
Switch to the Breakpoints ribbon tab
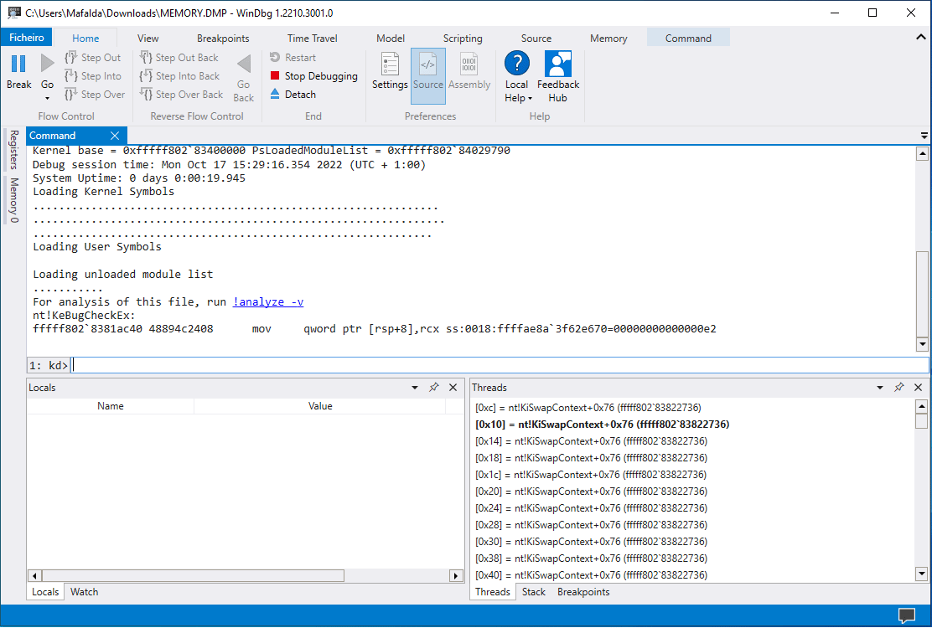(223, 38)
